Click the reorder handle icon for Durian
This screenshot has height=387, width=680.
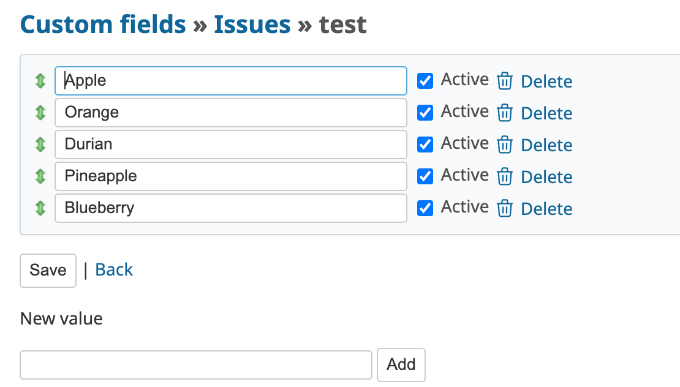(x=40, y=145)
